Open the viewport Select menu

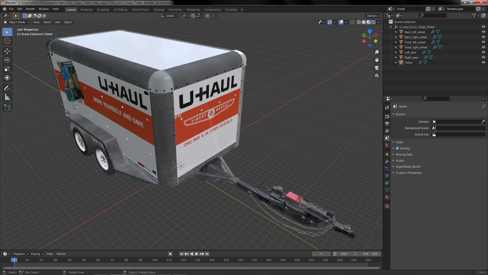[47, 22]
